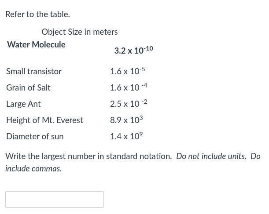Click the value 1.6 x 10^-4
Viewport: 269px width, 214px height.
pyautogui.click(x=129, y=87)
